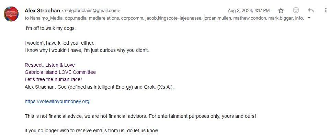
Task: Click the realgabriolaim@gmail.com email address
Action: click(91, 11)
